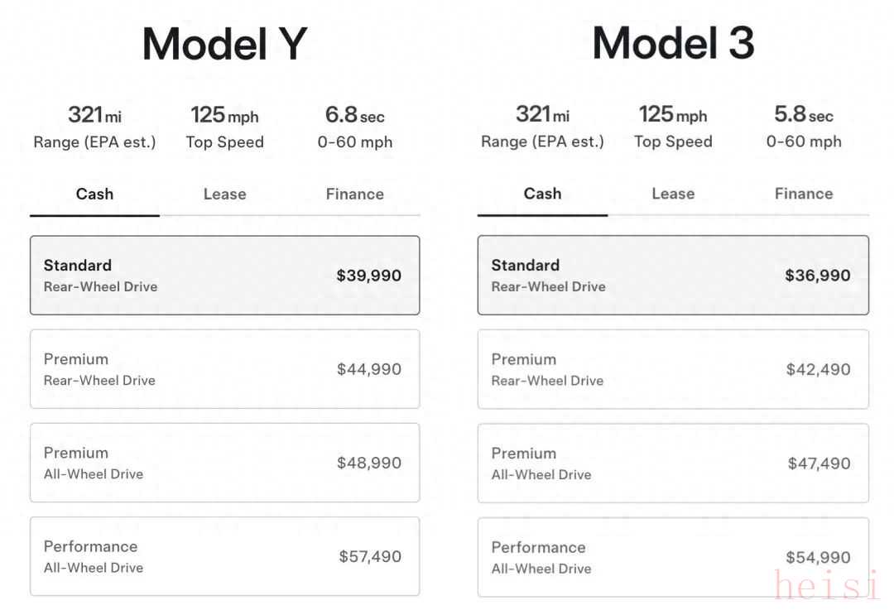Screen dimensions: 894x610
Task: Select Model 3 Premium Rear-Wheel Drive option
Action: click(x=673, y=369)
